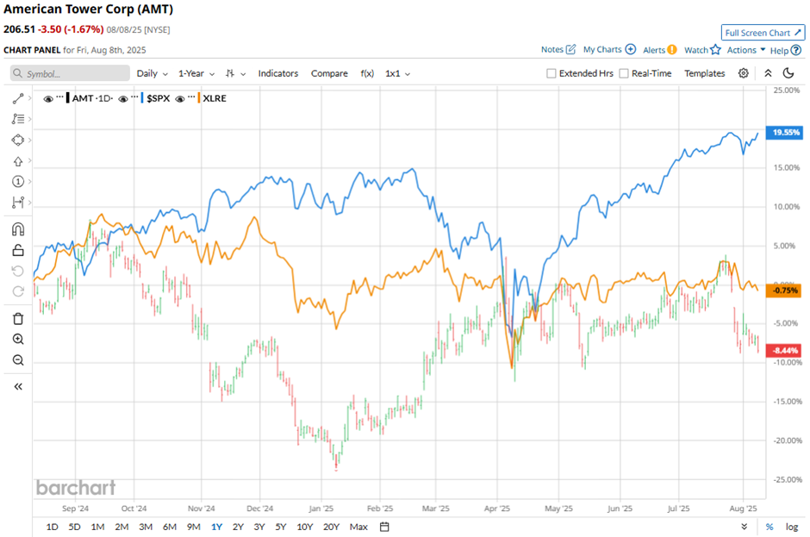
Task: Enable the Real-Time checkbox
Action: [624, 73]
